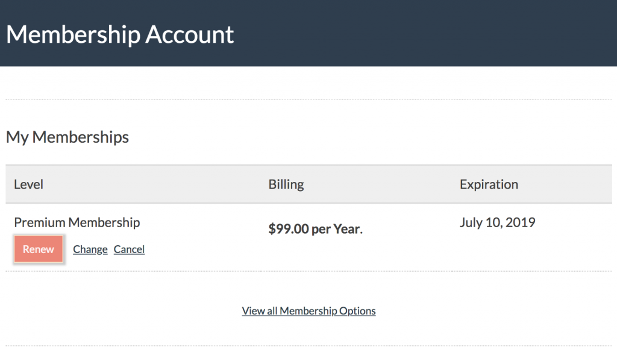This screenshot has height=347, width=617.
Task: Click the Level column header
Action: 28,184
